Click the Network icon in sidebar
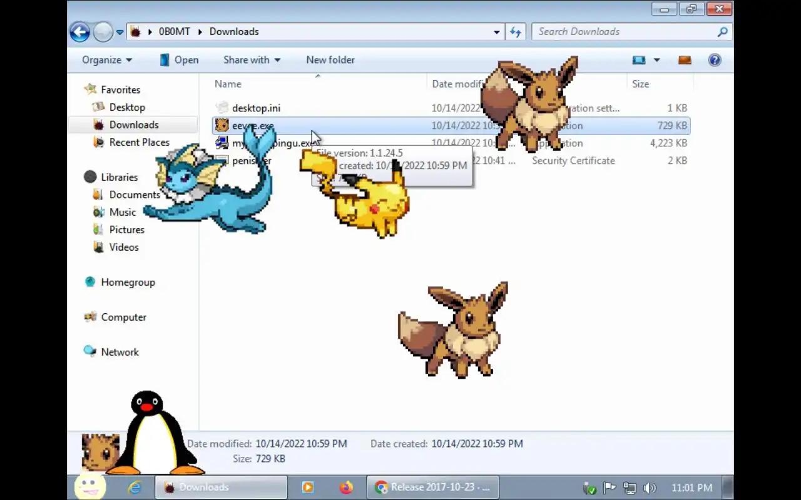The image size is (801, 500). 90,352
